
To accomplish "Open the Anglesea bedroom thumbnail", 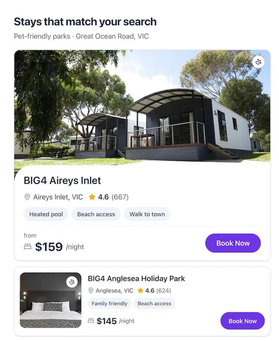I will [51, 300].
